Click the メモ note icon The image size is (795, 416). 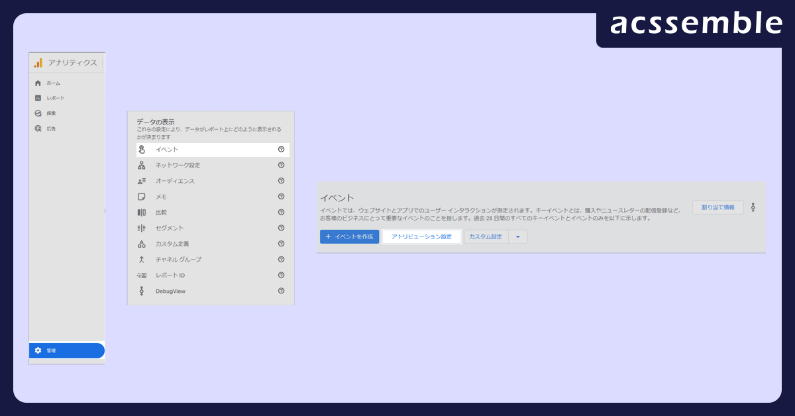[x=141, y=197]
